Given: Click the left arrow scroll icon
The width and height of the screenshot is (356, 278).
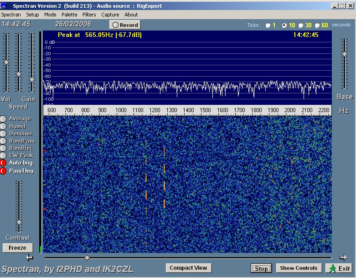Looking at the screenshot, I should [x=30, y=257].
